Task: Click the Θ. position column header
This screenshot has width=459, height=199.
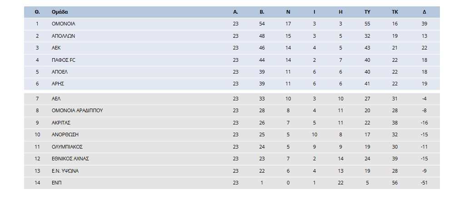Action: click(37, 12)
